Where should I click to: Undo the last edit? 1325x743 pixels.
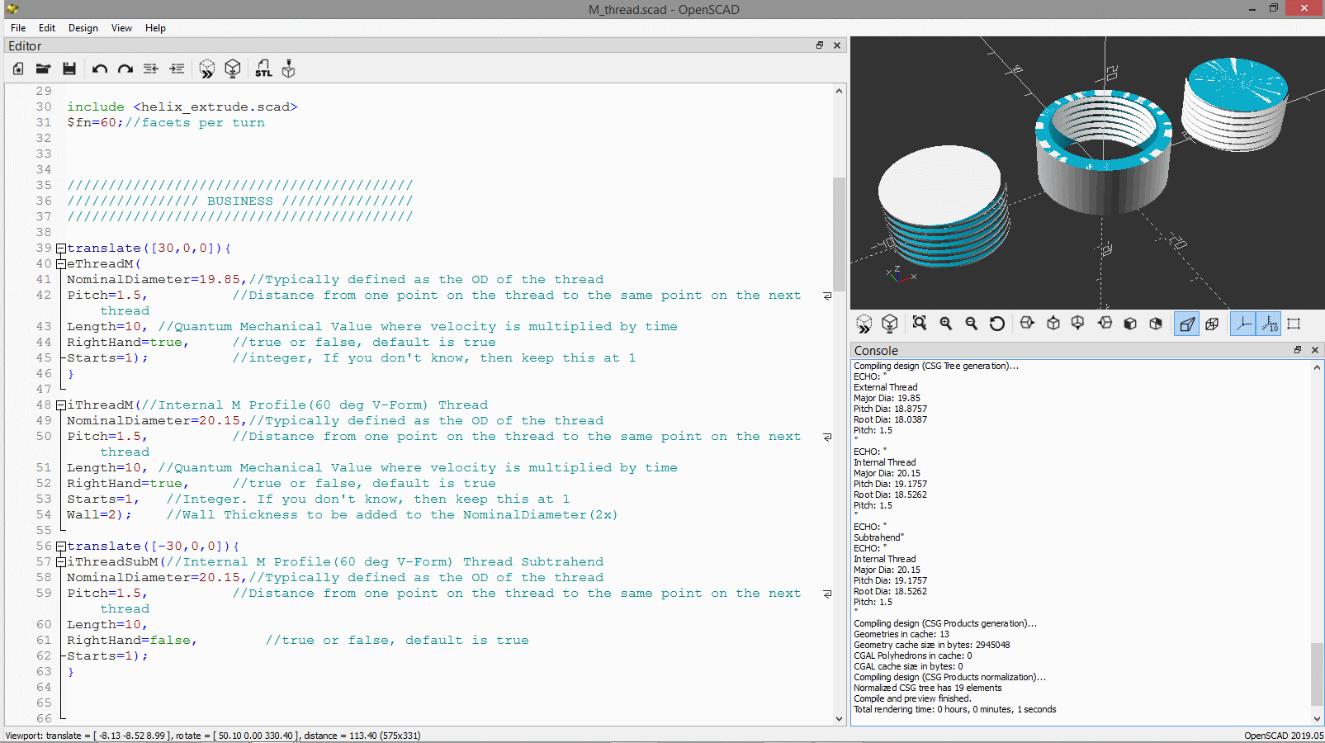click(x=100, y=69)
